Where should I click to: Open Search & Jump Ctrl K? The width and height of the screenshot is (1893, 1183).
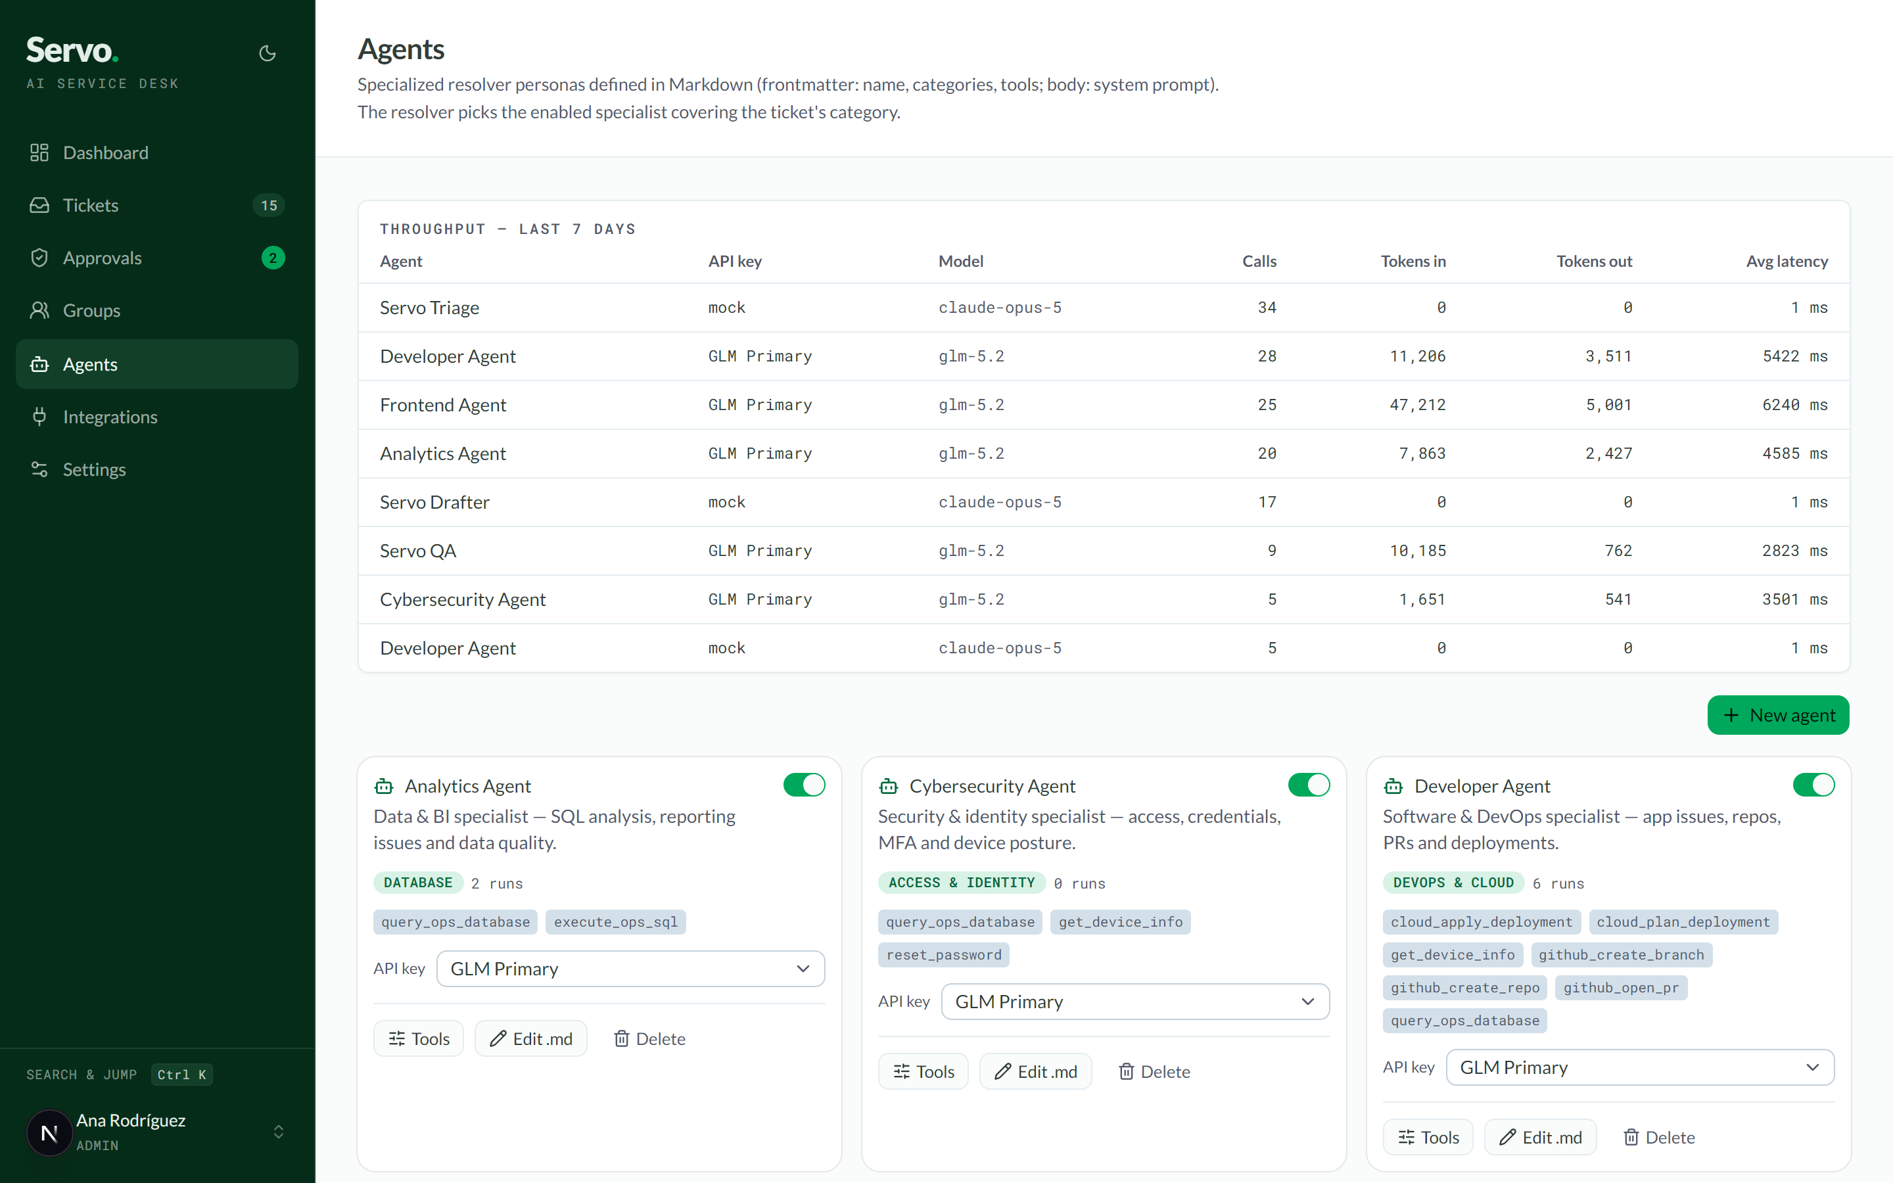point(120,1075)
